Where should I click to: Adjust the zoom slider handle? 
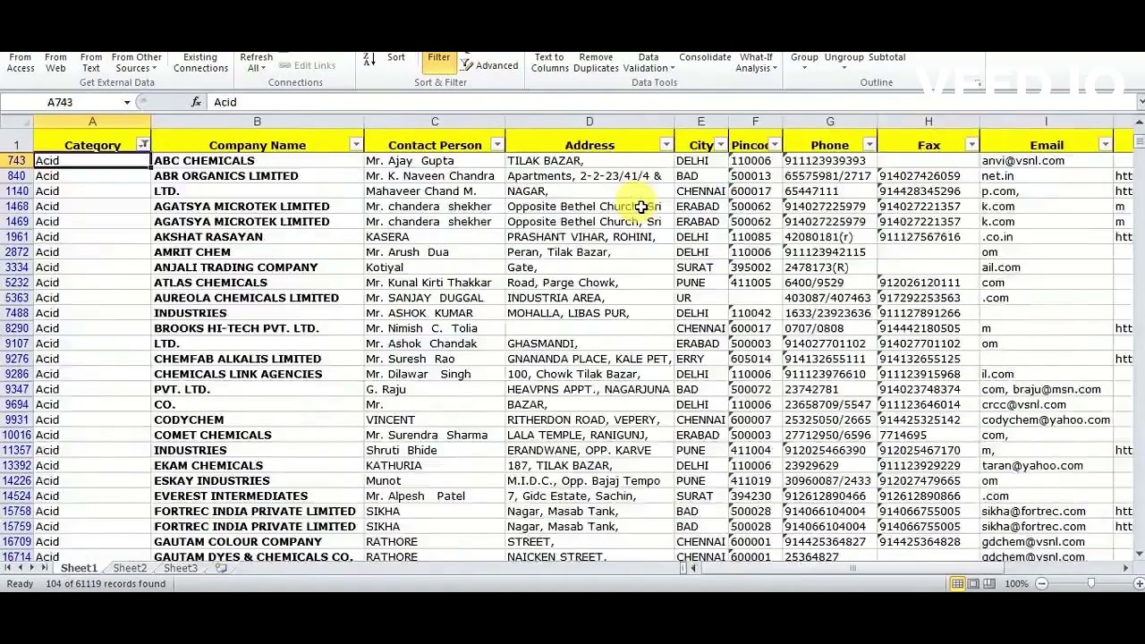click(x=1090, y=584)
